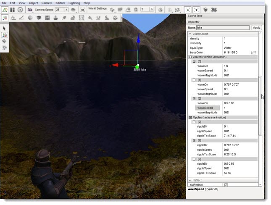Screen dimensions: 271x205
Task: Open the File menu
Action: 4,3
